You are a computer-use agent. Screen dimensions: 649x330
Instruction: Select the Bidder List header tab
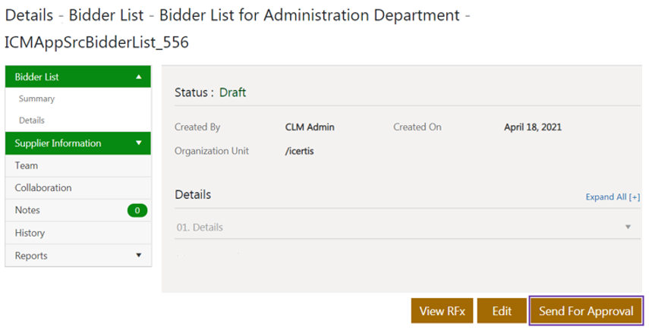[37, 77]
